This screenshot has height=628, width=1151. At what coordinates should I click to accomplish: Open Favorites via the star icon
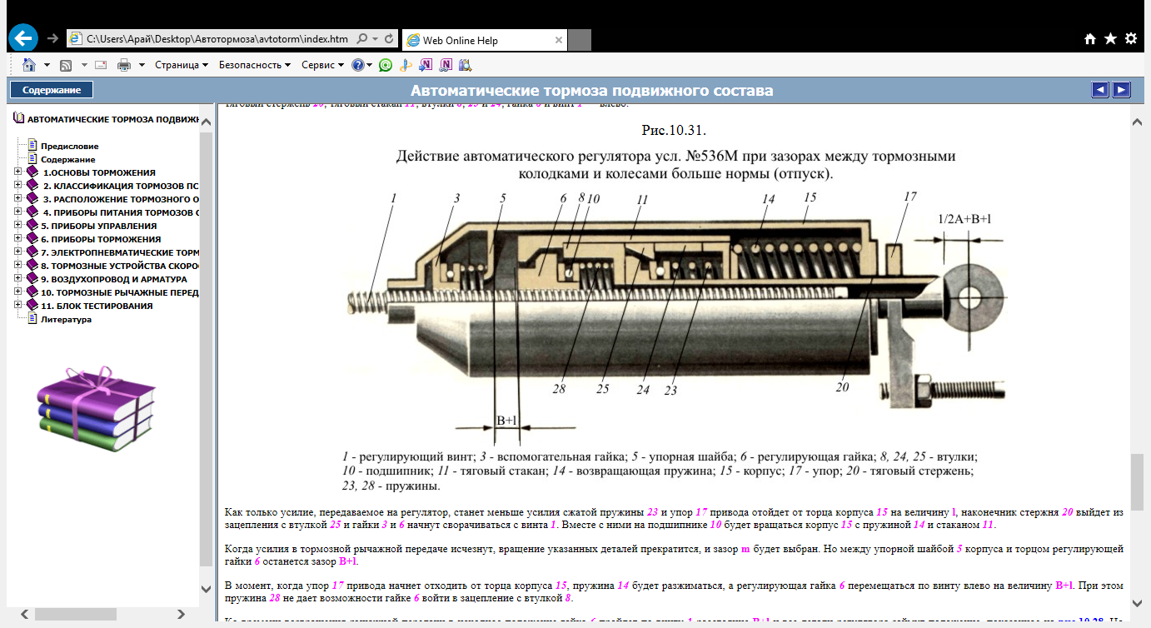pos(1110,39)
